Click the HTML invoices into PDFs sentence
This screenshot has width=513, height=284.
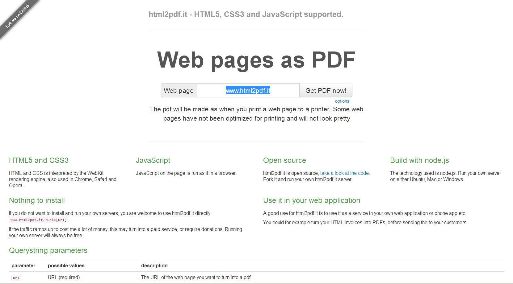point(365,223)
